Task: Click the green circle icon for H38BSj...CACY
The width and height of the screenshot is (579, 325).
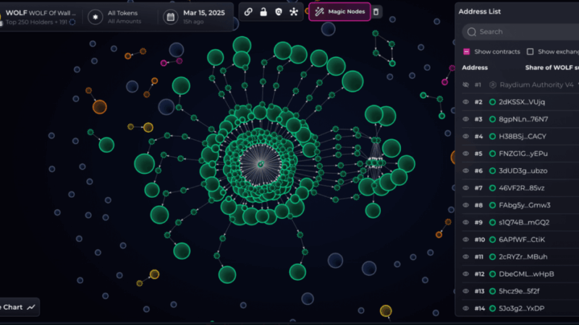Action: click(492, 136)
